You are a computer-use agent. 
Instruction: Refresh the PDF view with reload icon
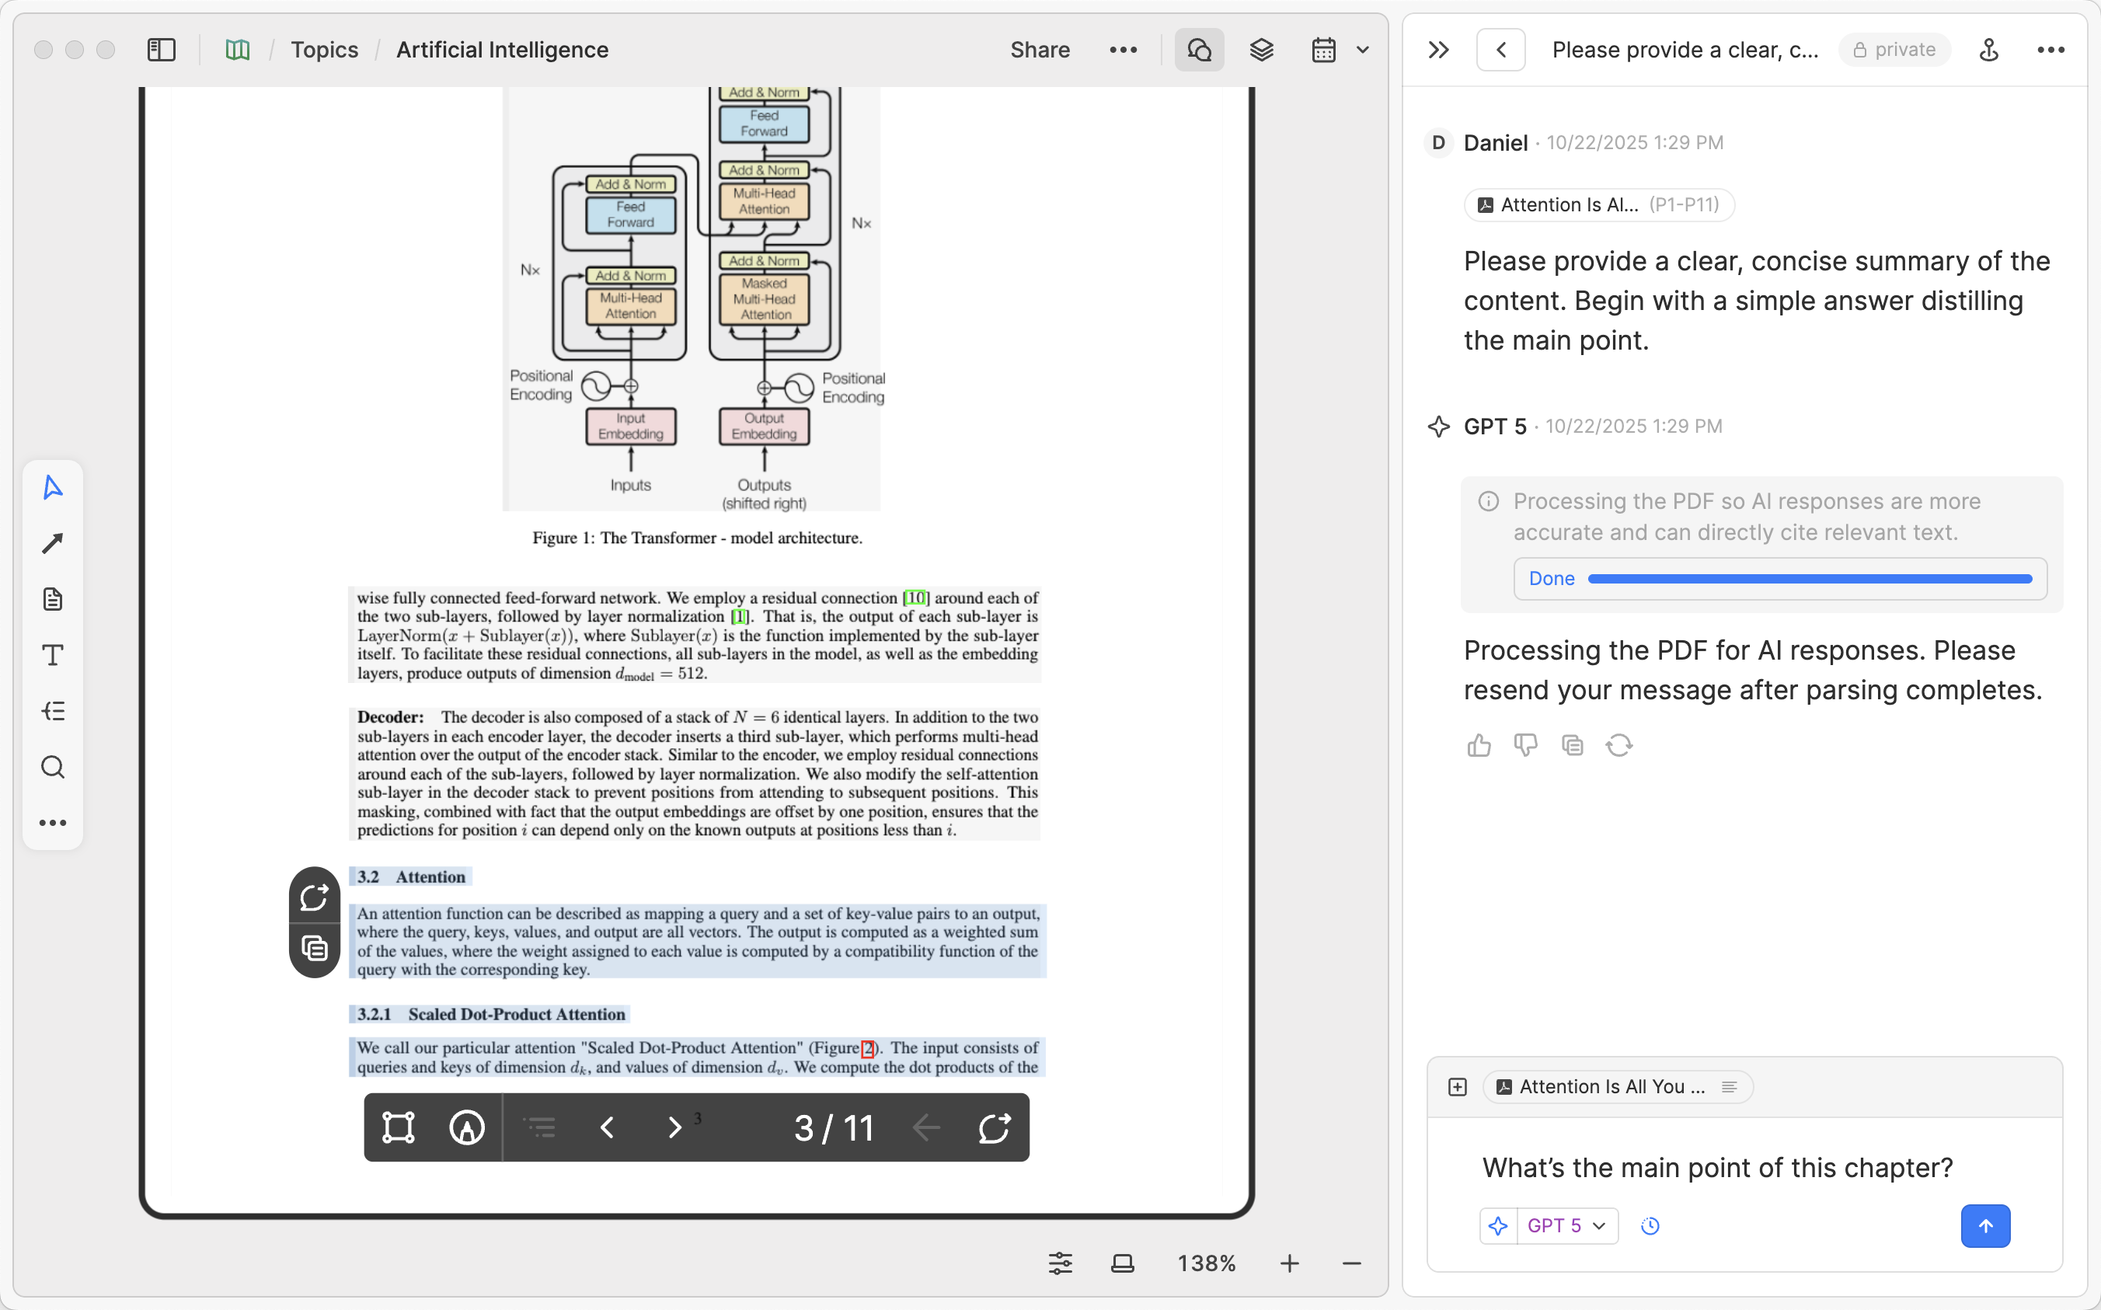tap(995, 1127)
